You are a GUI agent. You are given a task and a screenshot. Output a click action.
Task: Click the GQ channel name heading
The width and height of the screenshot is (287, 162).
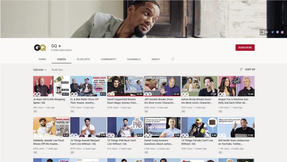pyautogui.click(x=54, y=46)
